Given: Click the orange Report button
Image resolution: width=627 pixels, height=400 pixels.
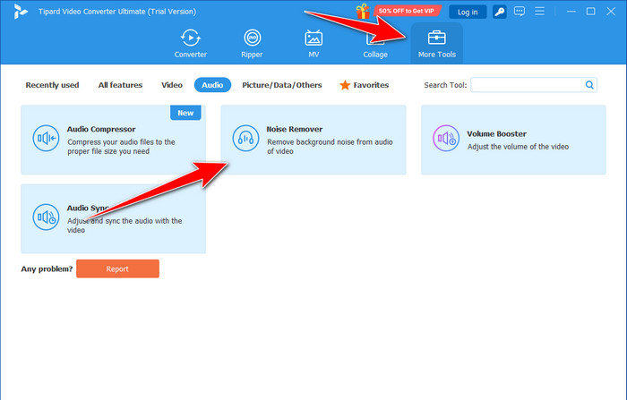Looking at the screenshot, I should click(x=117, y=268).
